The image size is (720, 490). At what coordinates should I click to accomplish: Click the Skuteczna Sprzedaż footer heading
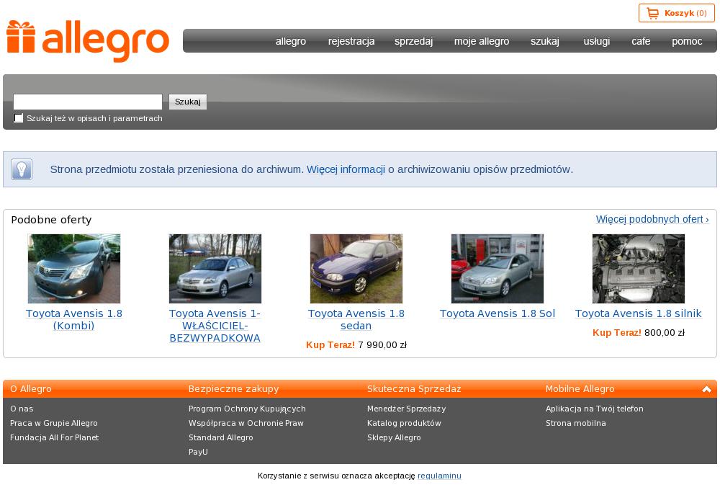tap(414, 389)
